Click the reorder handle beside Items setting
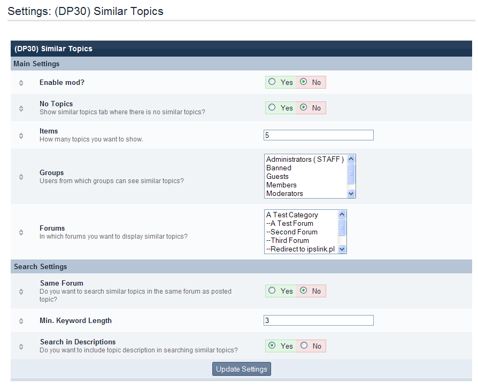The height and width of the screenshot is (386, 478). tap(21, 136)
